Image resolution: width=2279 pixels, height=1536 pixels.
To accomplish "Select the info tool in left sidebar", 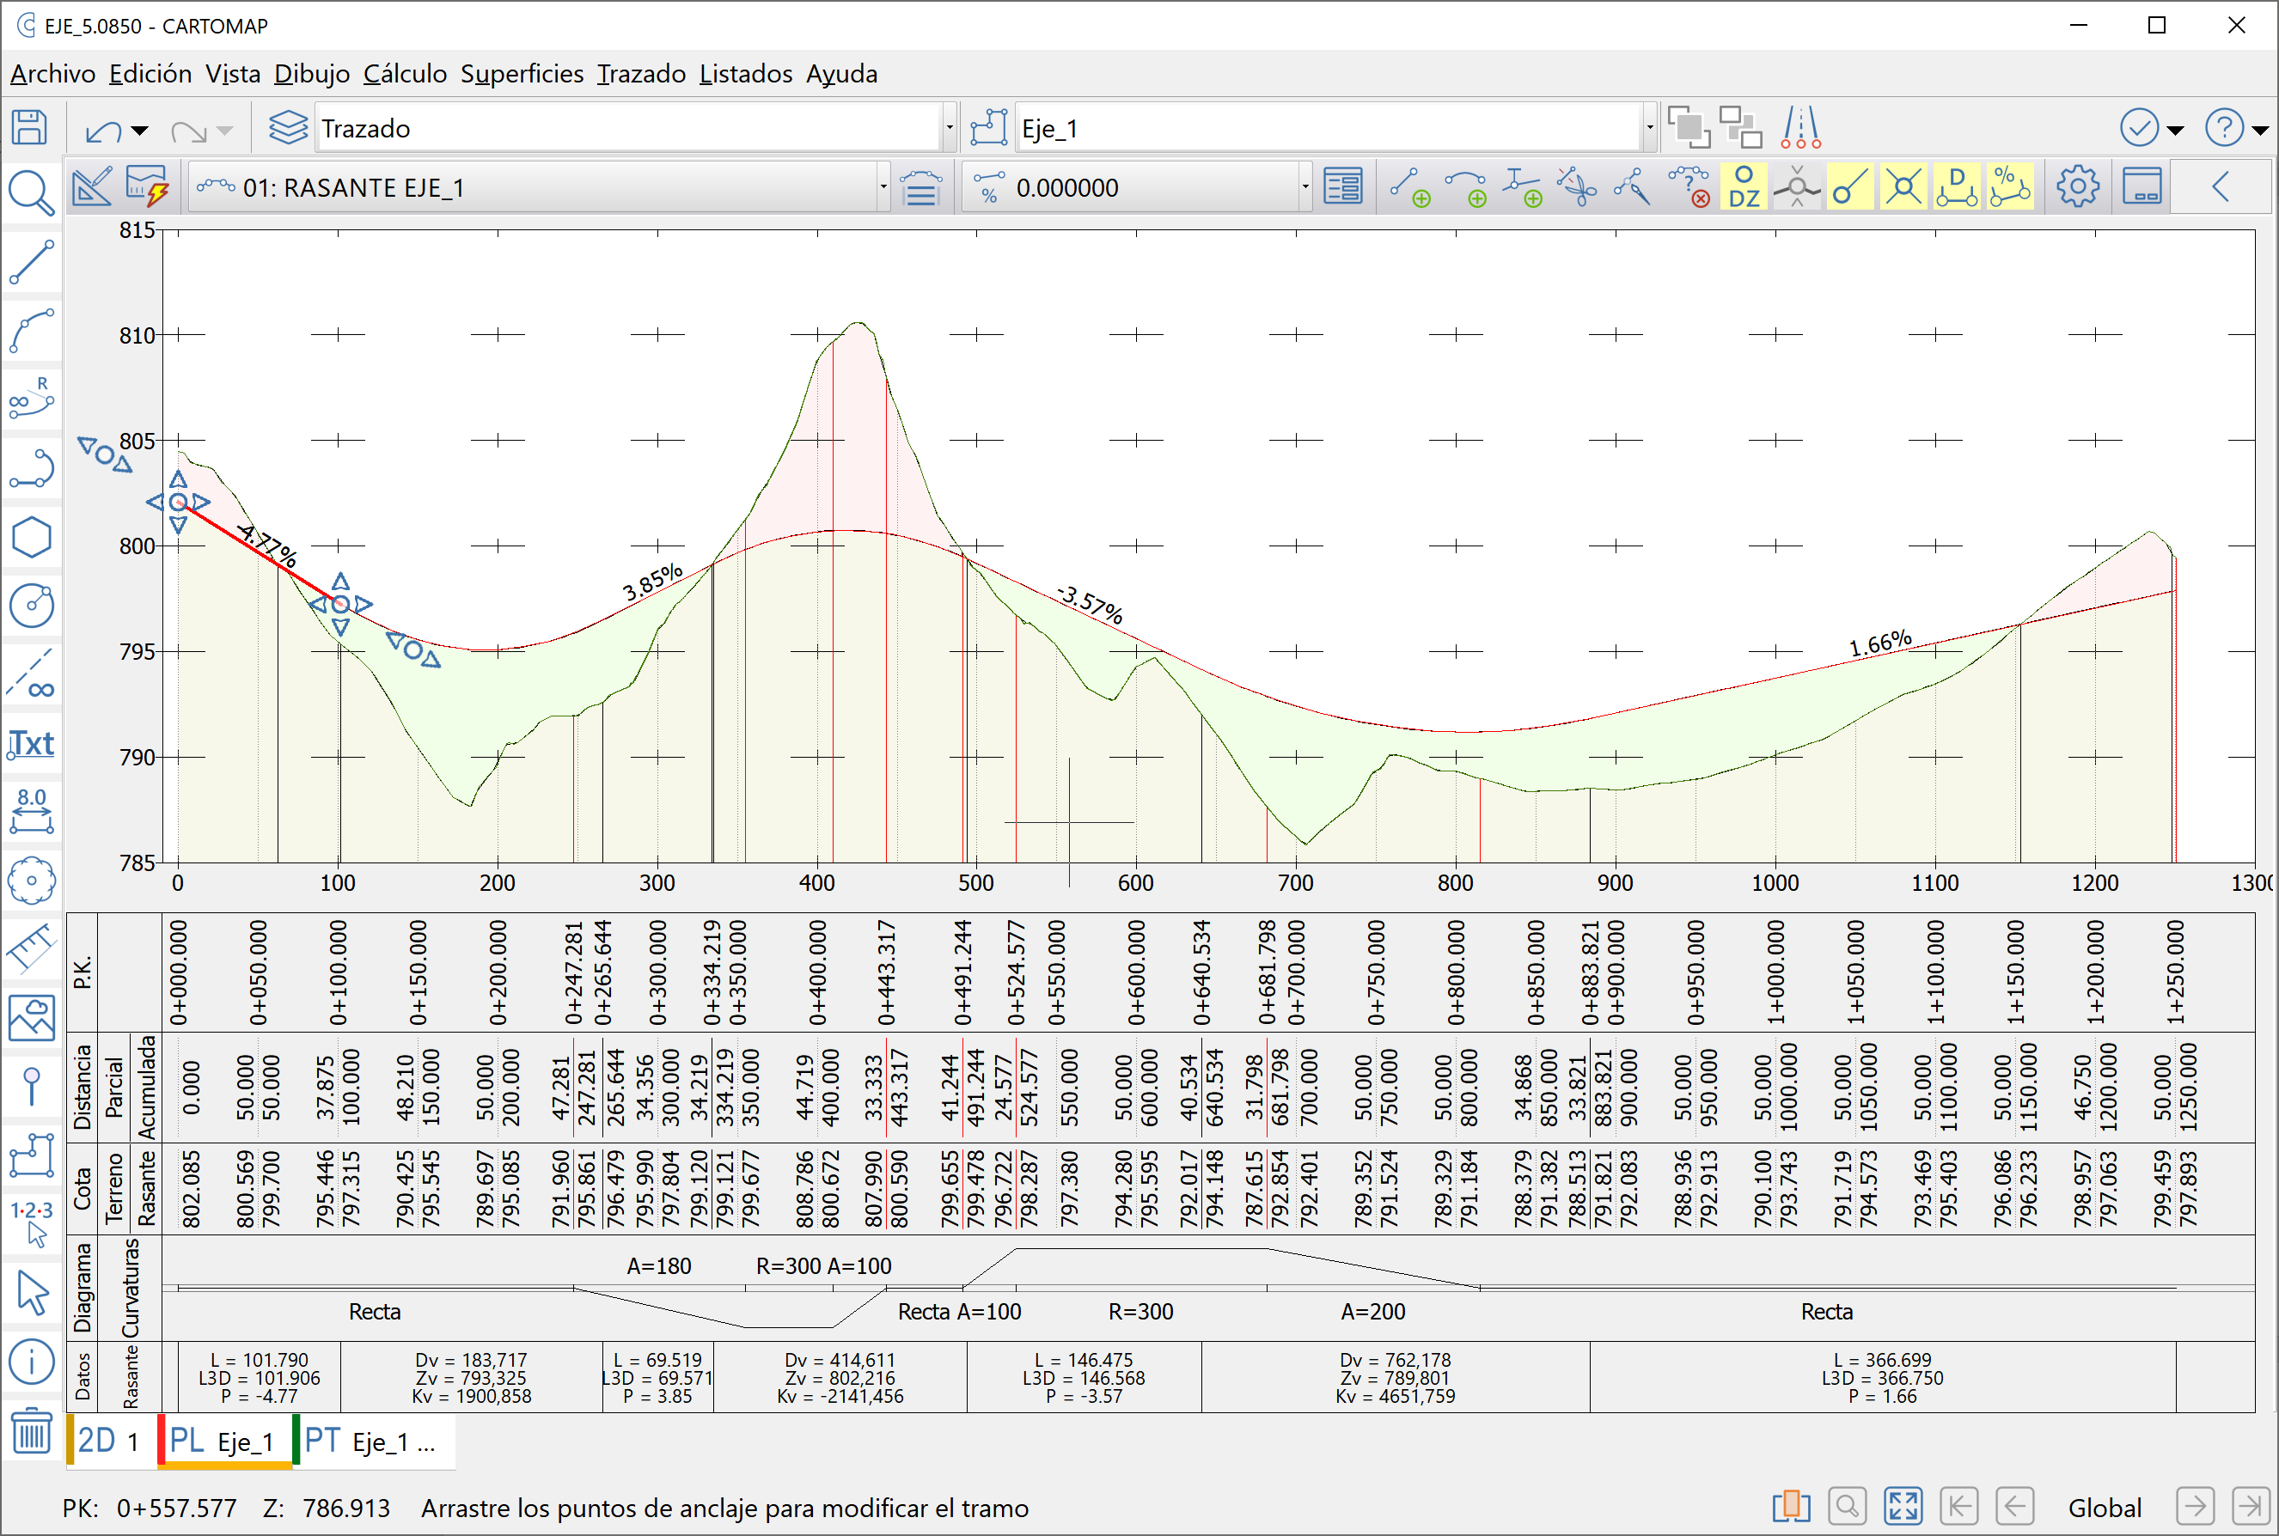I will point(33,1362).
